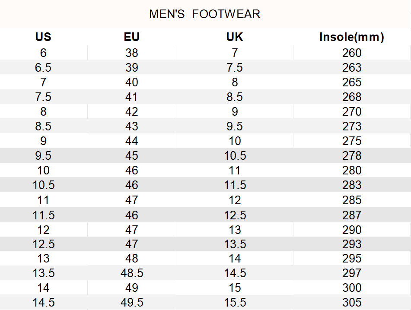Image resolution: width=411 pixels, height=310 pixels.
Task: Select EU size 48.5 cell
Action: (131, 273)
